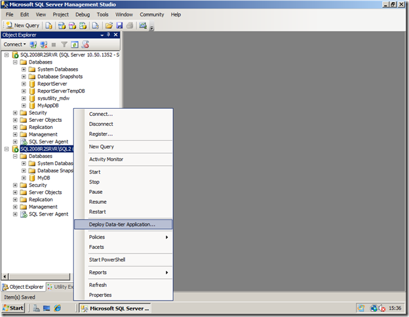Image resolution: width=409 pixels, height=317 pixels.
Task: Open the Connect dropdown in Object Explorer
Action: tap(14, 45)
